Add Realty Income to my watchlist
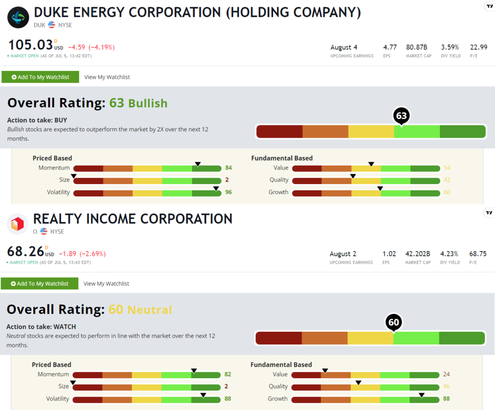The width and height of the screenshot is (495, 410). [x=40, y=283]
